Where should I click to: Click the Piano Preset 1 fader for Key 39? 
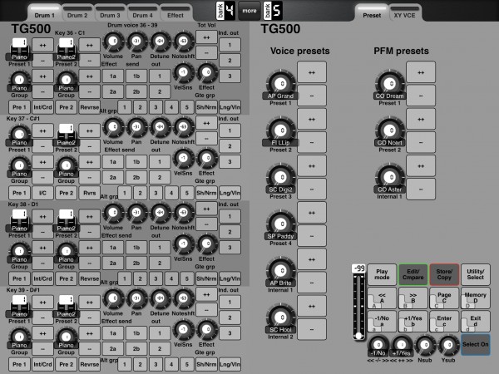19,305
